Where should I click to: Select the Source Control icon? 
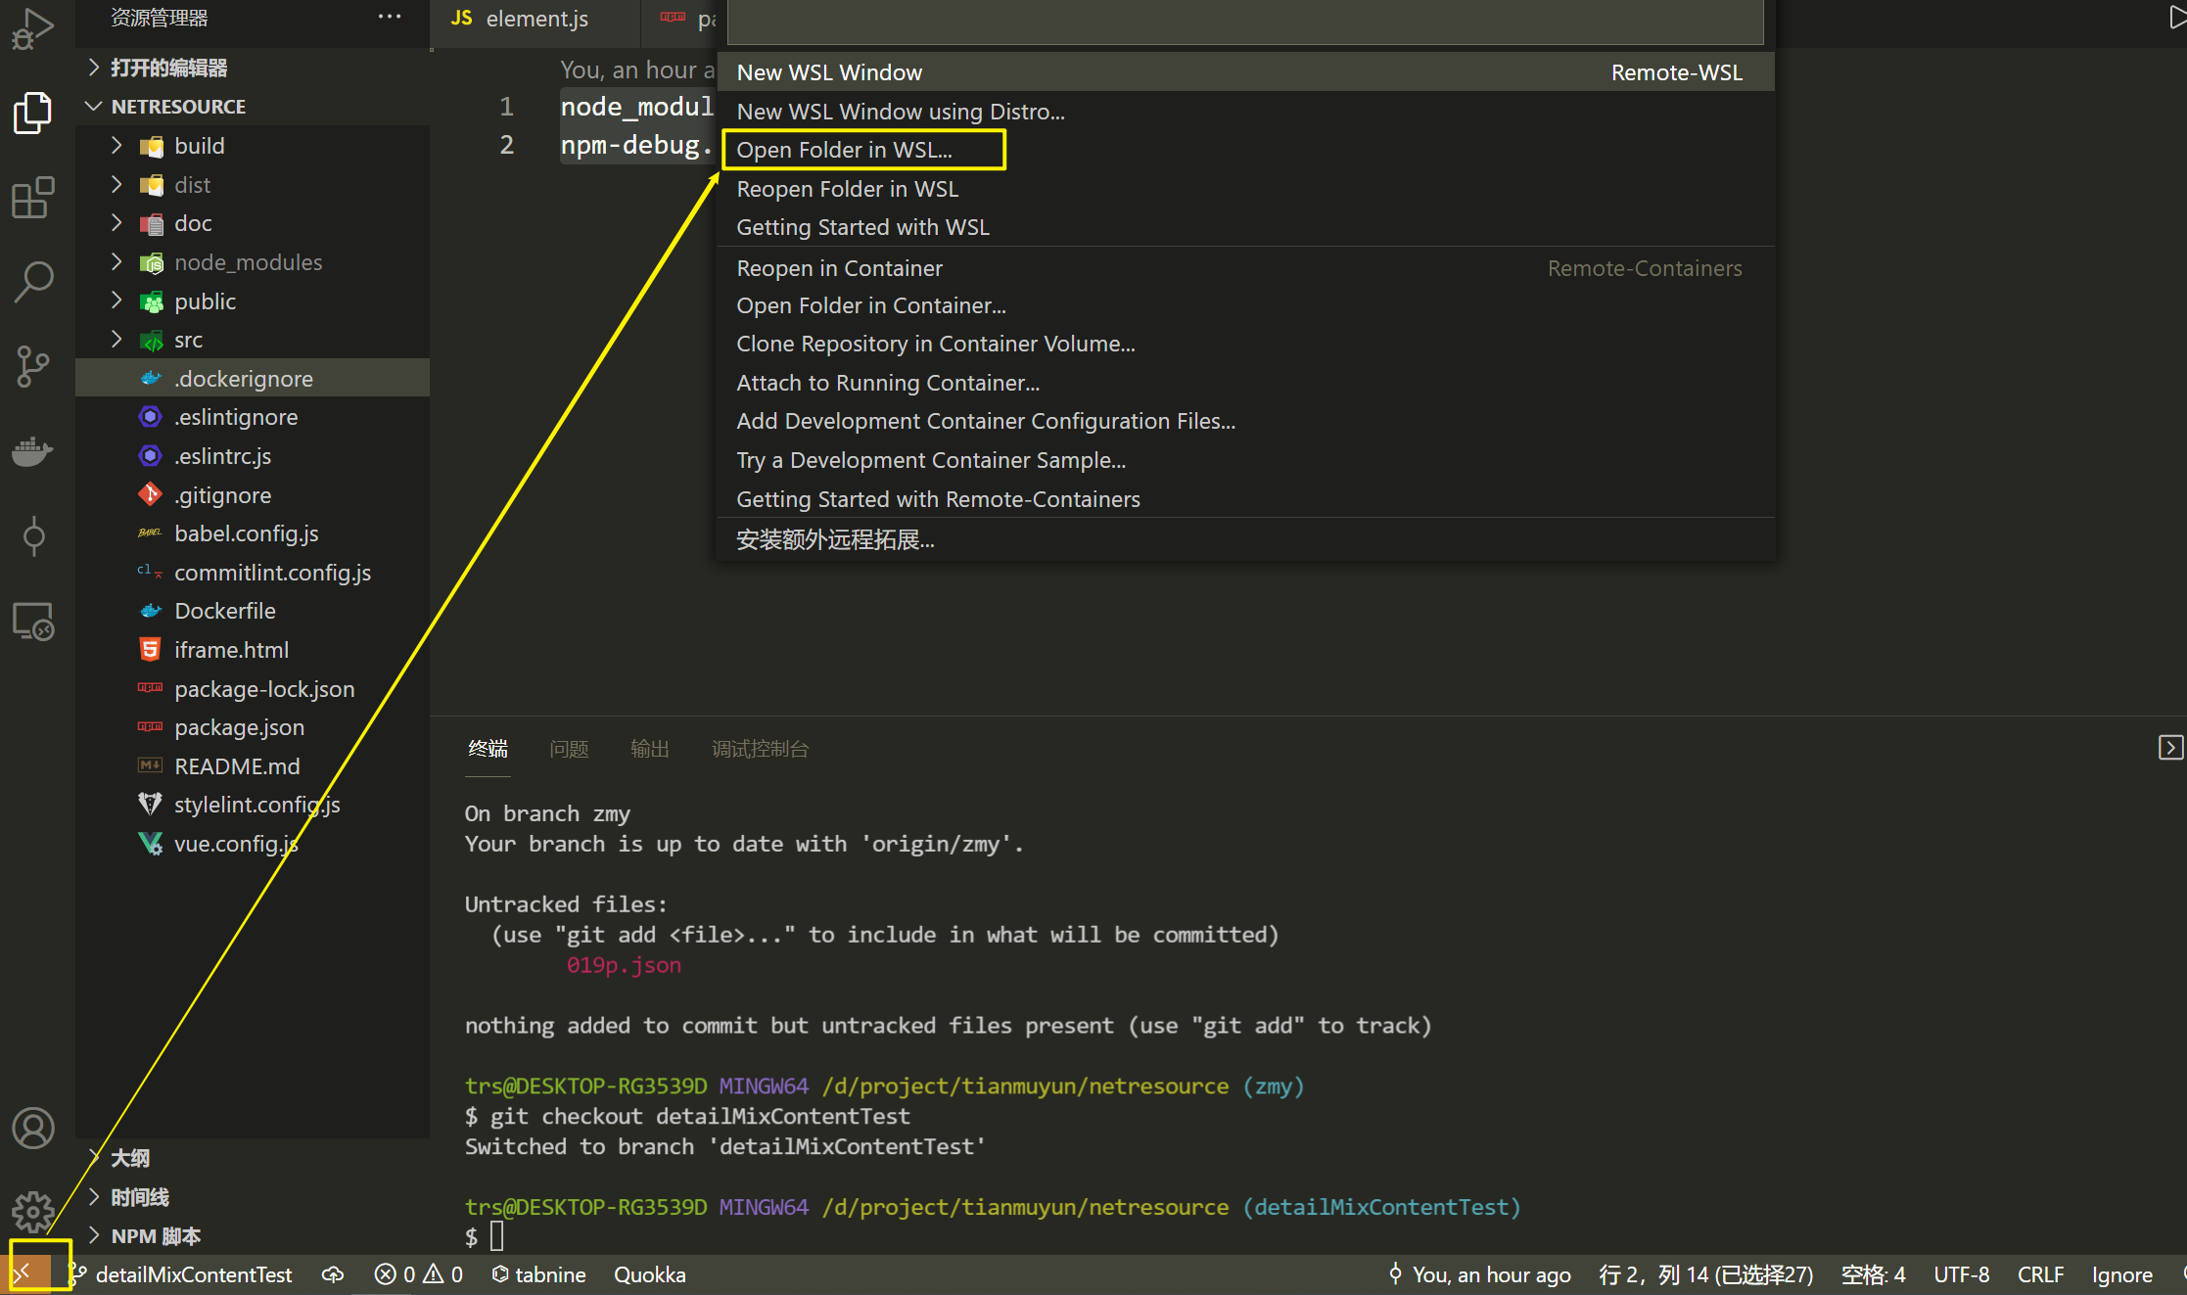[33, 366]
